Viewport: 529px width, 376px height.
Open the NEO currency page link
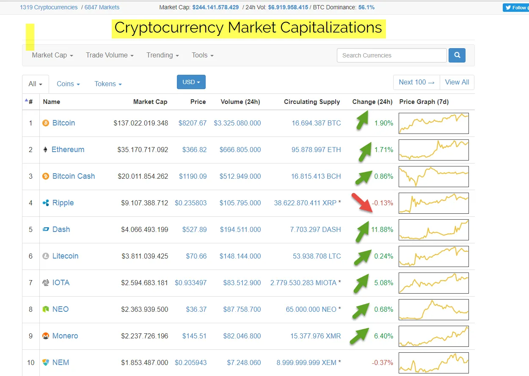tap(61, 310)
